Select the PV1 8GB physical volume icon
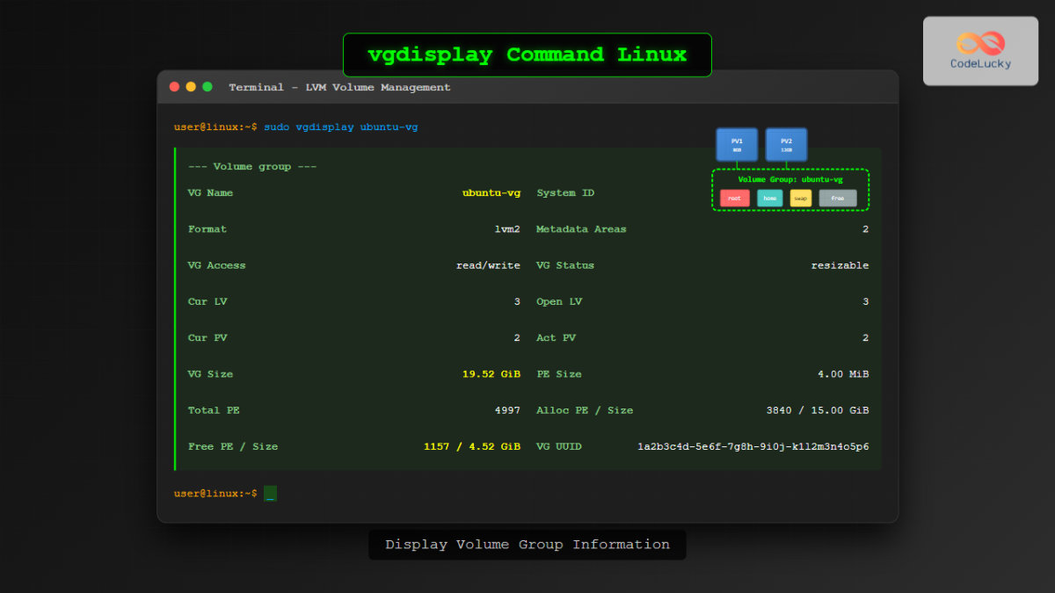The height and width of the screenshot is (593, 1055). tap(737, 144)
